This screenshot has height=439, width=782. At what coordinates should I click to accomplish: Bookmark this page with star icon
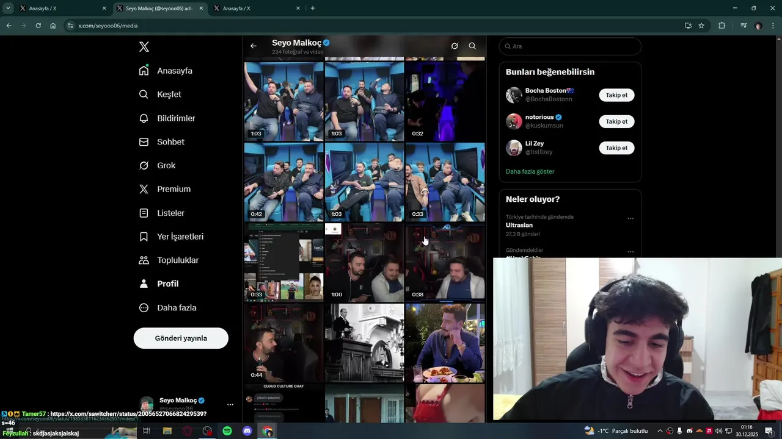701,26
